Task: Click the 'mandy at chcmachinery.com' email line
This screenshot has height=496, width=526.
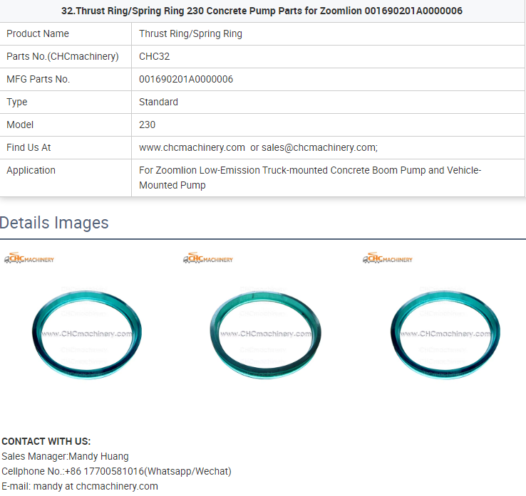Action: click(x=96, y=486)
